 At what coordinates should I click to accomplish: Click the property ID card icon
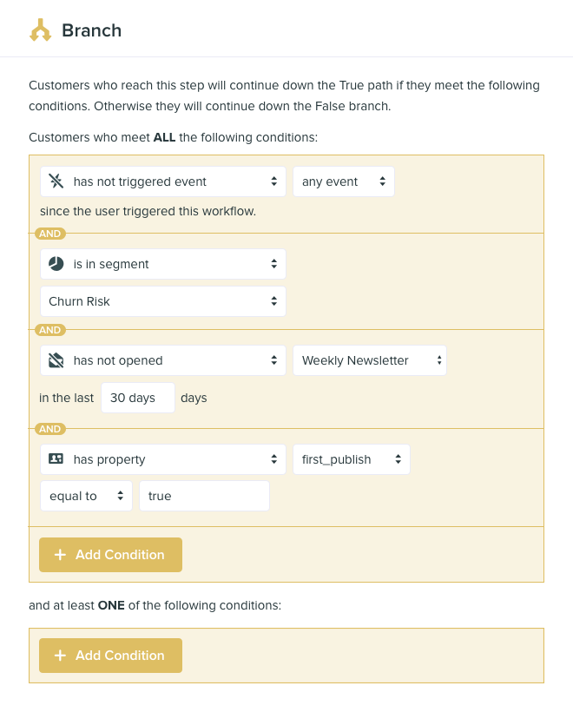coord(56,459)
